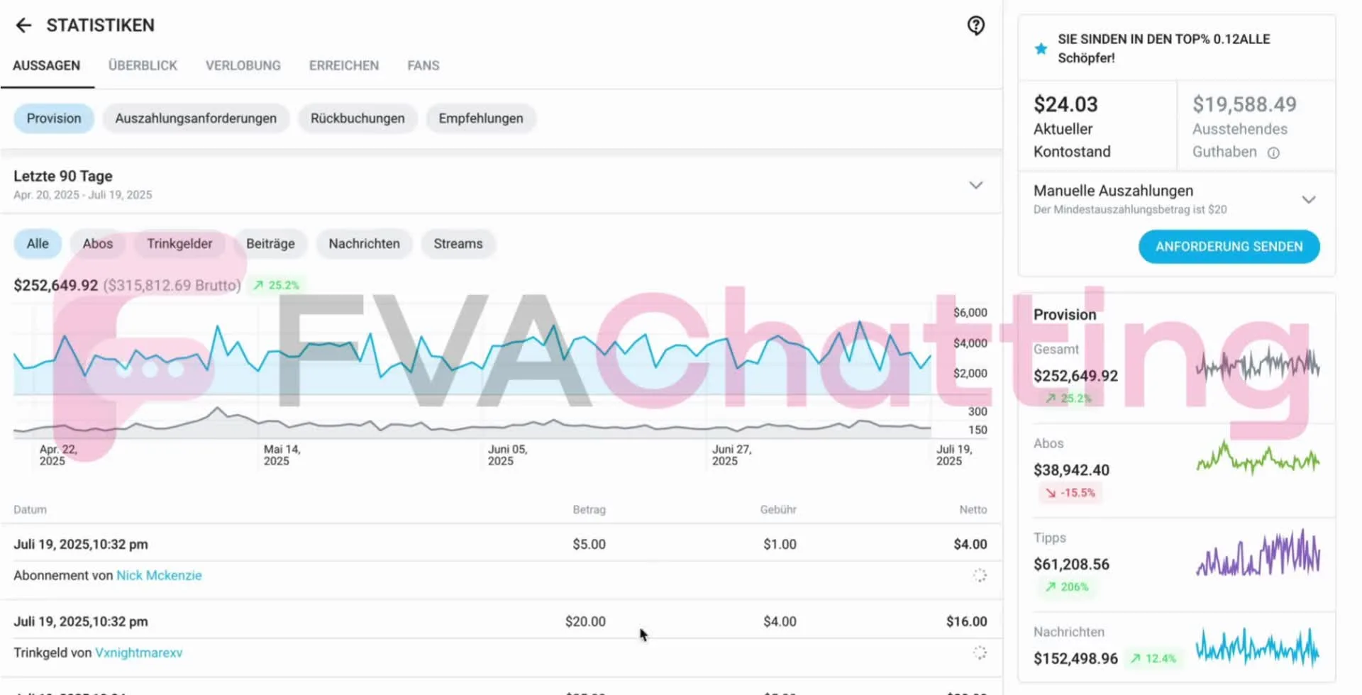Open the help question mark icon
Viewport: 1362px width, 695px height.
point(976,26)
